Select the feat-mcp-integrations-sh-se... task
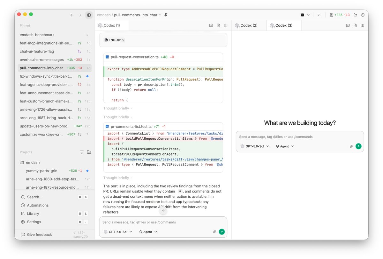383x259 pixels. (x=55, y=43)
